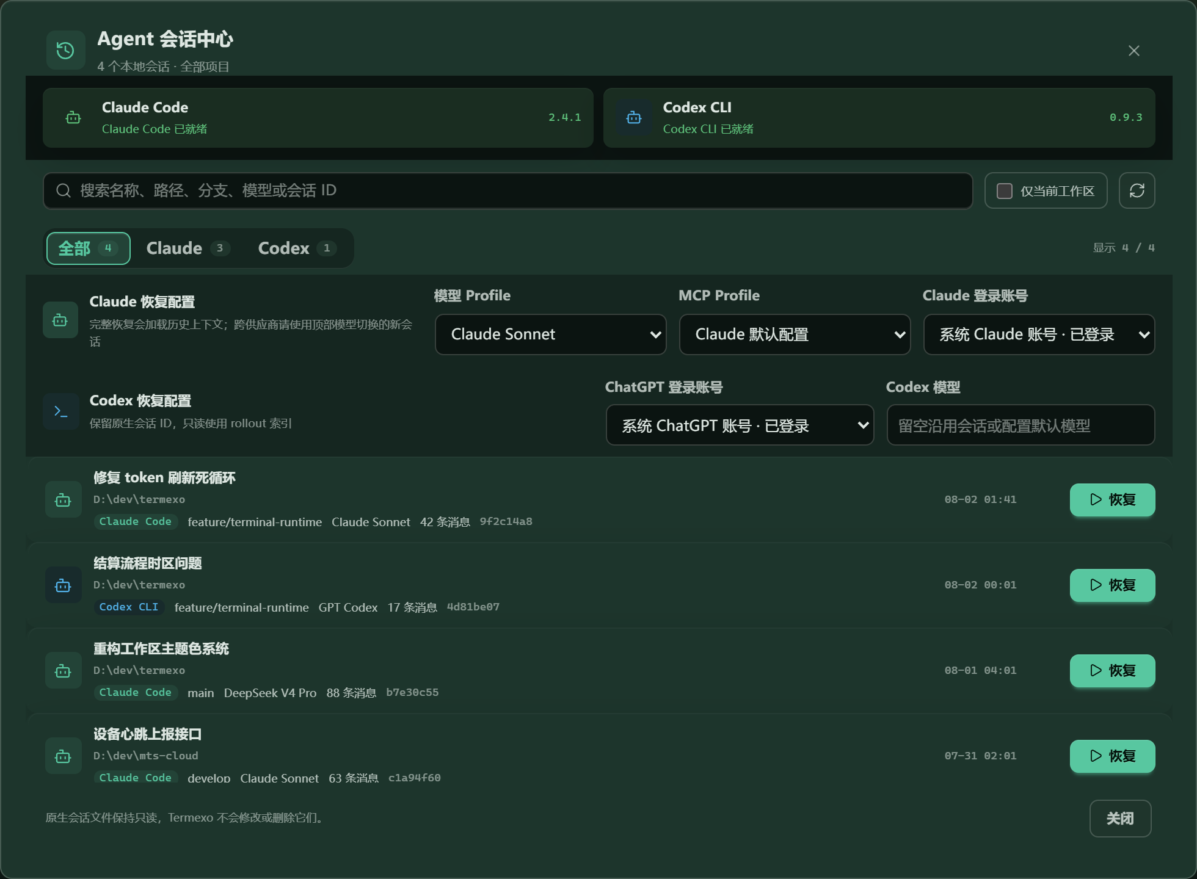
Task: Click the DeepSeek V4 Pro model label
Action: click(x=270, y=693)
